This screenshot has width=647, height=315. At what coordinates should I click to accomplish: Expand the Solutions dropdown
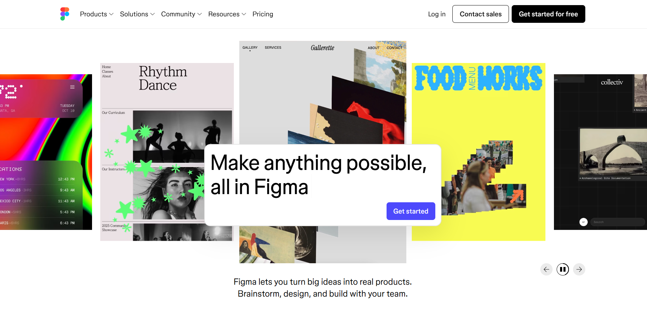point(137,14)
